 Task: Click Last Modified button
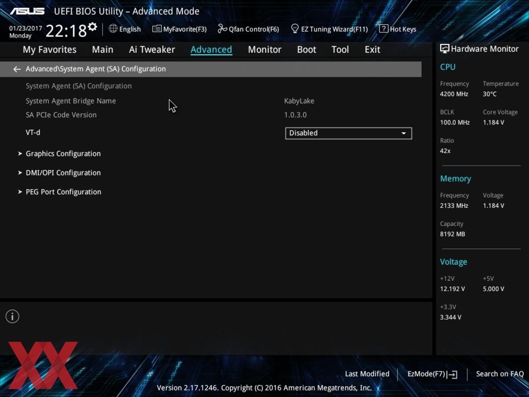(367, 374)
